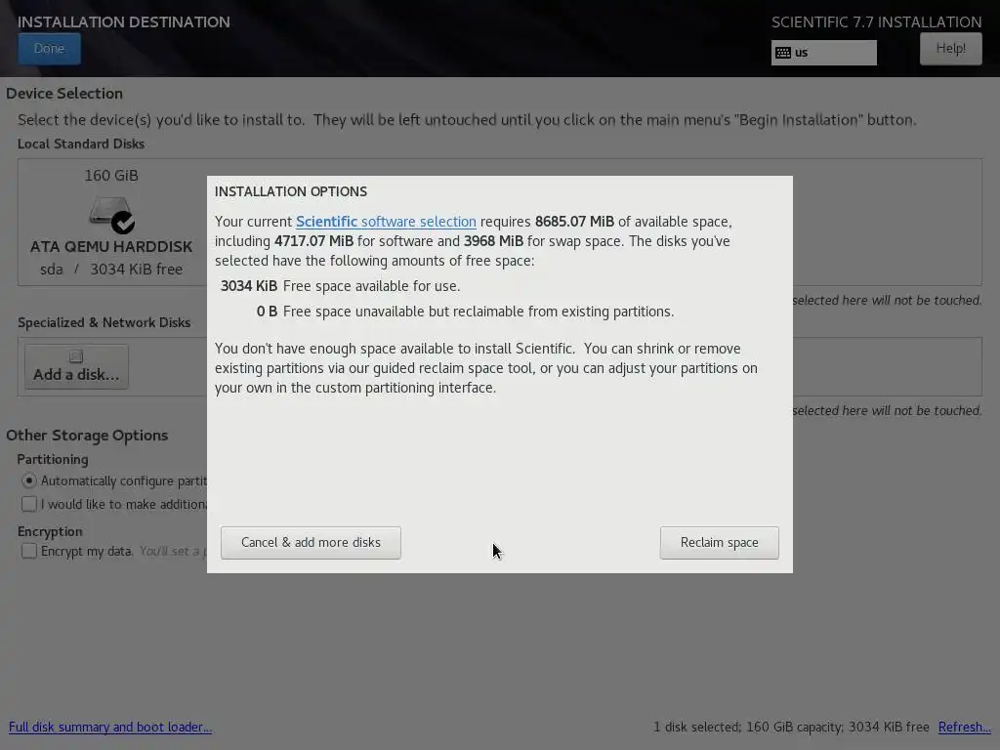This screenshot has height=750, width=1000.
Task: Select the ATA QEMU HARDDISK drive icon
Action: (x=111, y=215)
